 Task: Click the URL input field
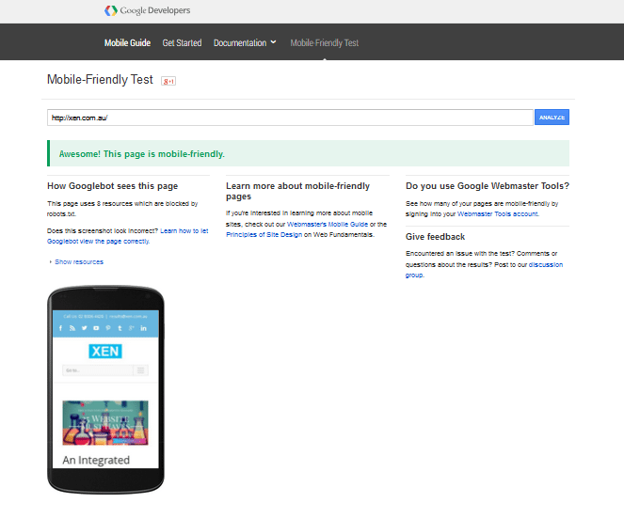click(290, 118)
